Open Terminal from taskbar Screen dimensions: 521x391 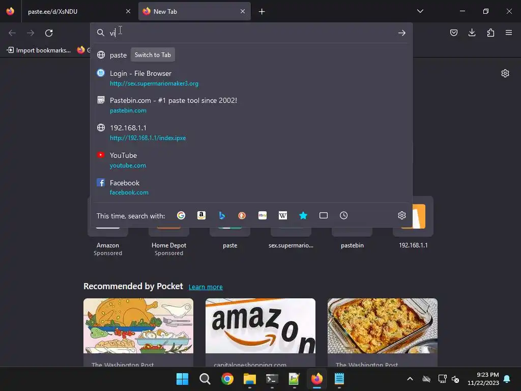[x=272, y=379]
